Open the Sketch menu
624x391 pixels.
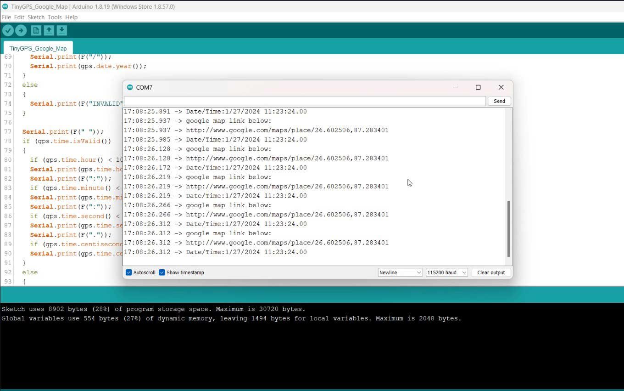pyautogui.click(x=36, y=17)
